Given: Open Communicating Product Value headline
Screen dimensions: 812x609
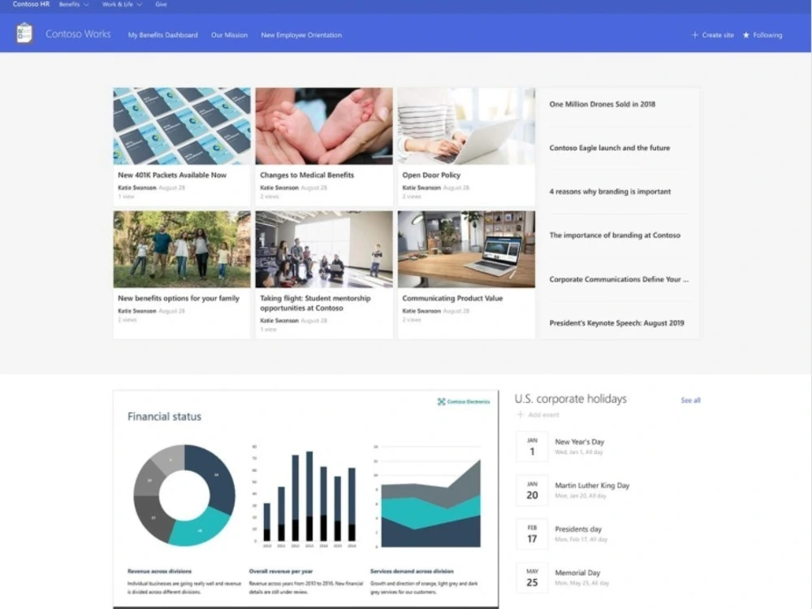Looking at the screenshot, I should (x=452, y=298).
